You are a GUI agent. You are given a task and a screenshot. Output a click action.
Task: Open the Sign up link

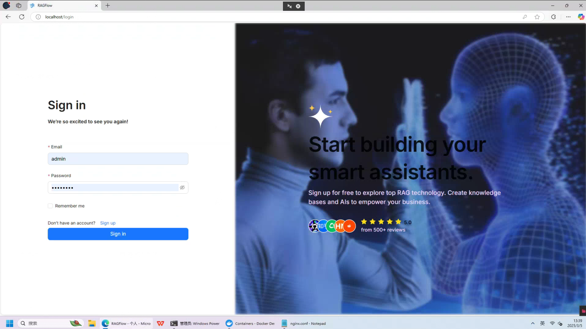pos(108,223)
